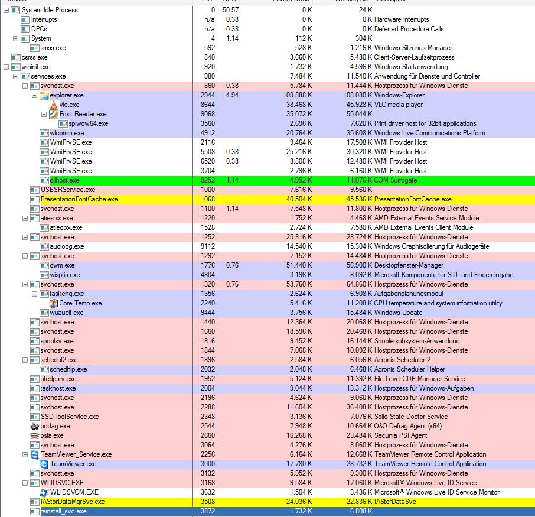535x517 pixels.
Task: Select the wisptis.exe process
Action: point(65,275)
